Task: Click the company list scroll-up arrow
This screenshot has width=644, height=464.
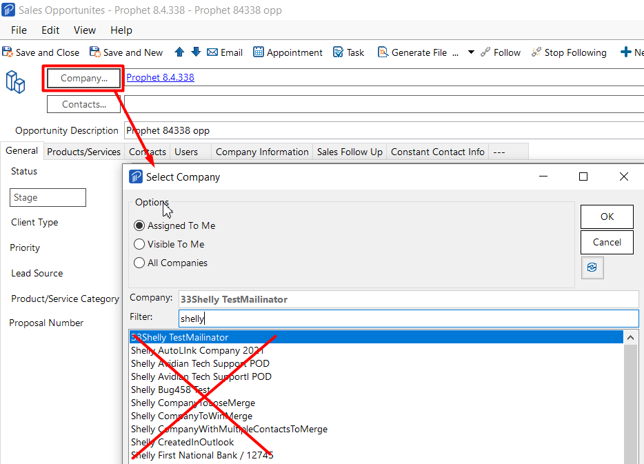Action: tap(630, 338)
